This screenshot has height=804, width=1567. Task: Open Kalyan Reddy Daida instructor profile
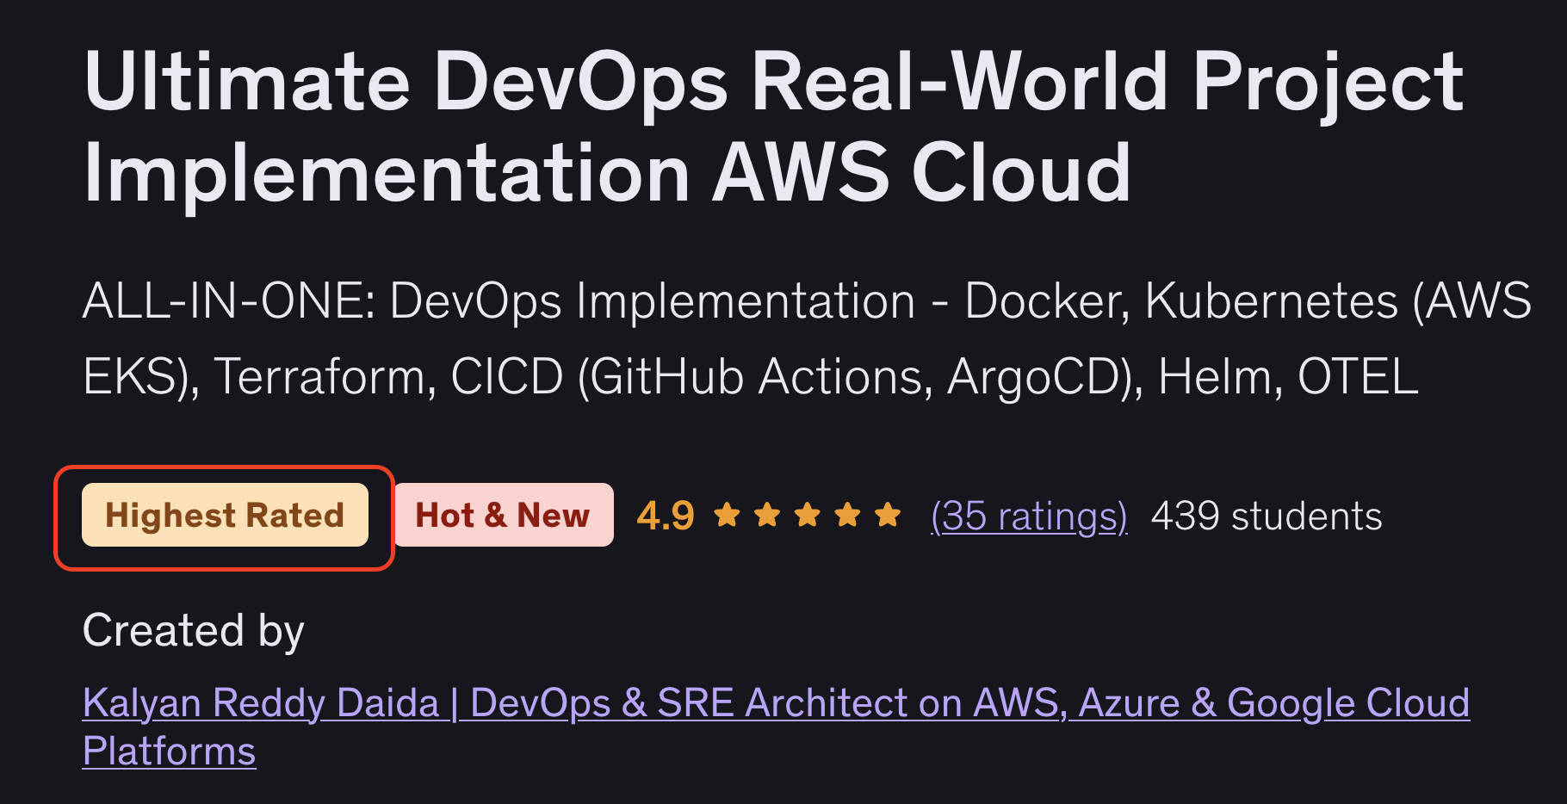point(261,703)
